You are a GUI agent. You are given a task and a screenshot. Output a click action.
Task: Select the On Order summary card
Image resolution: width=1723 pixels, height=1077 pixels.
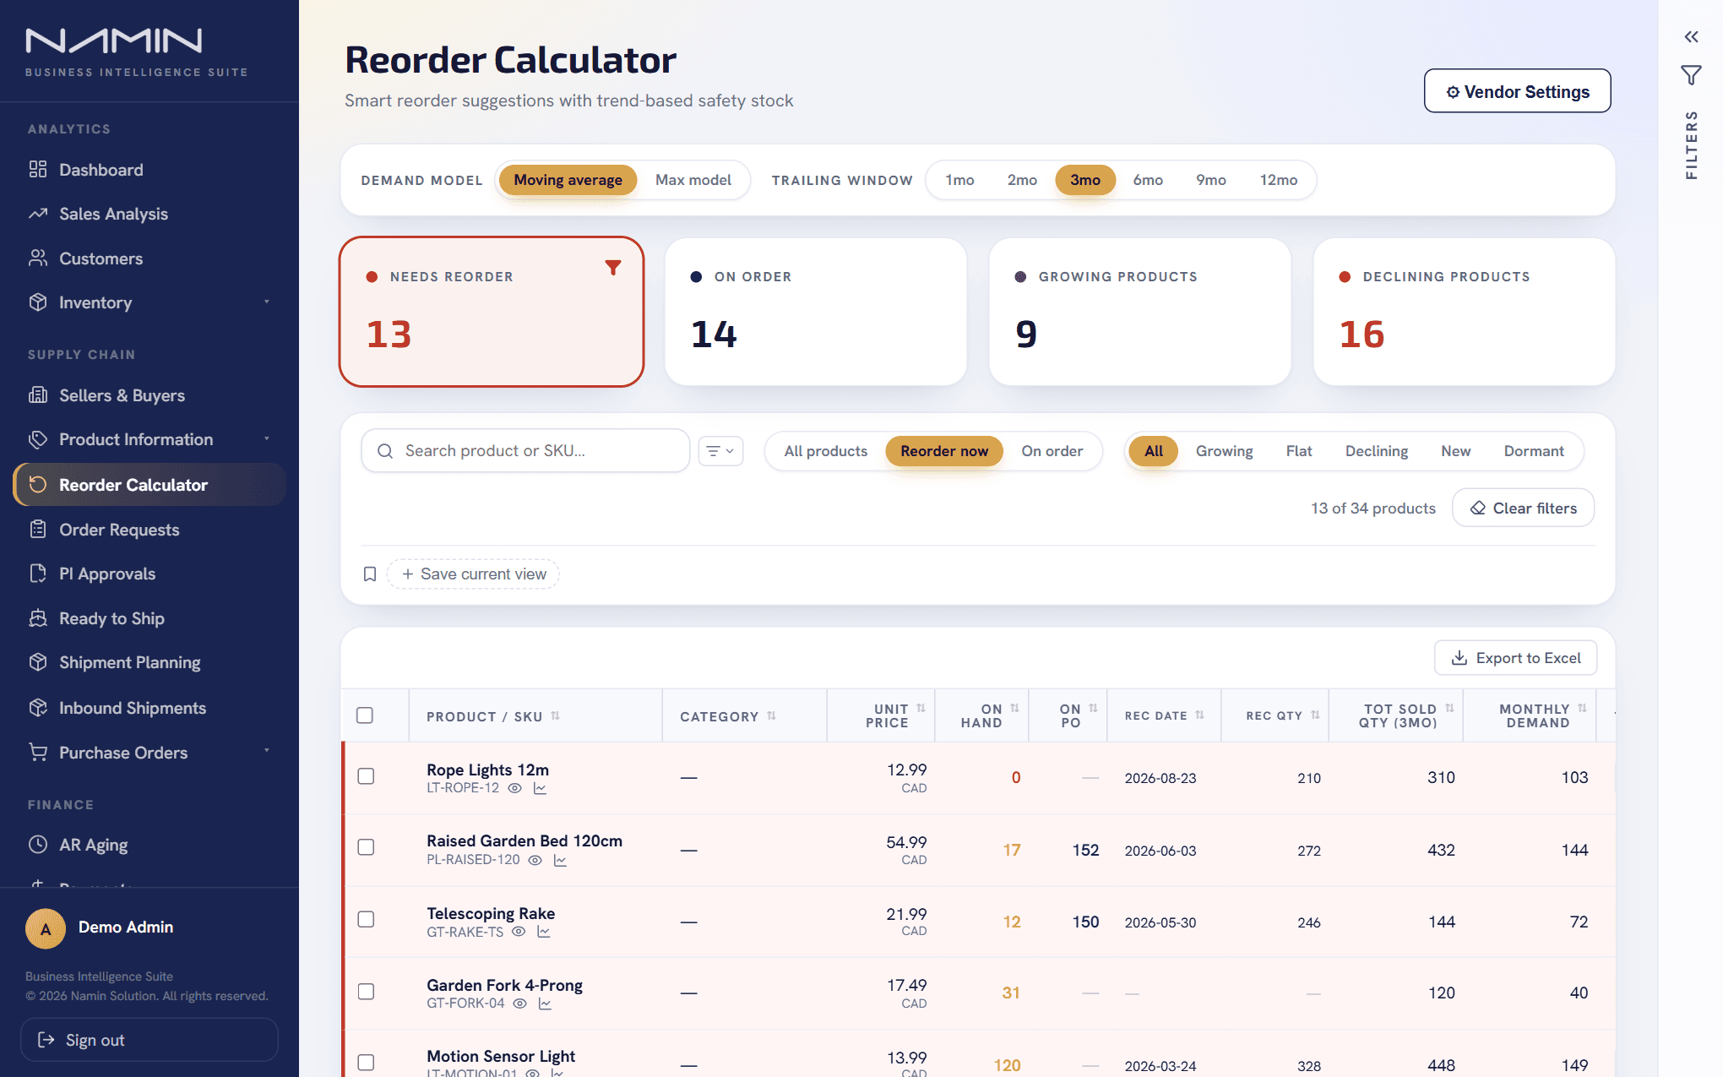tap(815, 312)
